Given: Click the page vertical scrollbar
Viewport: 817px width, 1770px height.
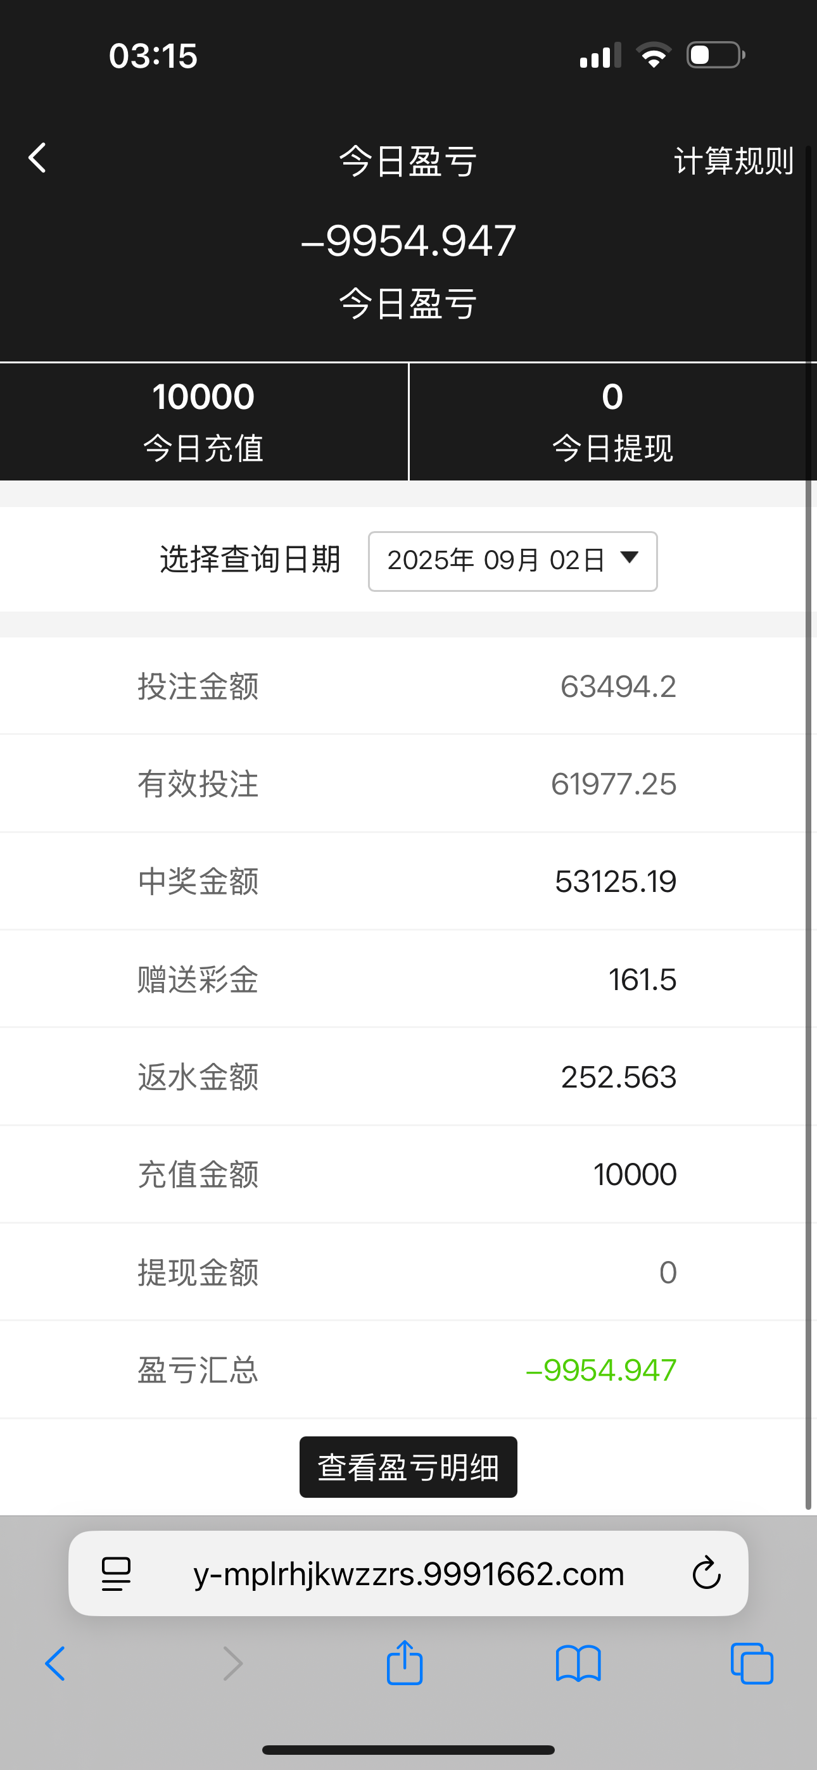Looking at the screenshot, I should (x=809, y=824).
